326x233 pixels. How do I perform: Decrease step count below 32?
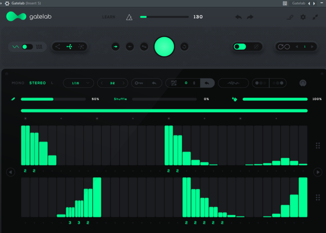point(102,83)
